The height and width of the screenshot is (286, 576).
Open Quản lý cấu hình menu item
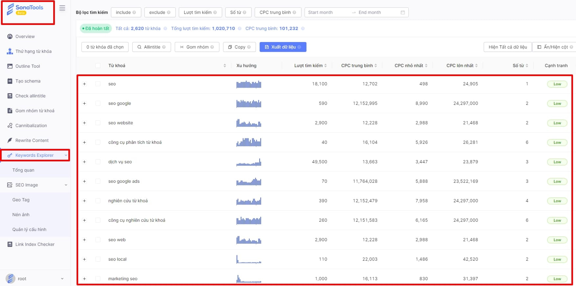pos(29,230)
